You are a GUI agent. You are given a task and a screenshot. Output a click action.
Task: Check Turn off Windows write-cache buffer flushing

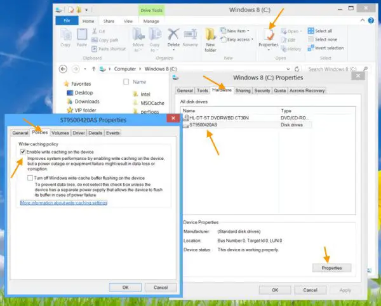pos(30,178)
